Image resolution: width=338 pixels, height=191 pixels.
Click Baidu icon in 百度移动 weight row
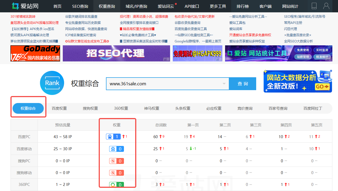113,149
